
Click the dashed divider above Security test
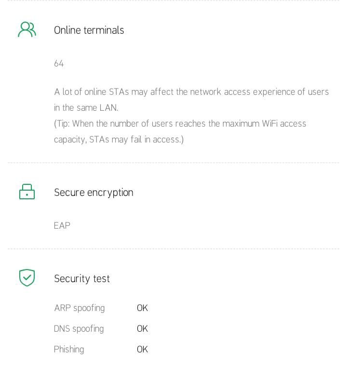(173, 249)
